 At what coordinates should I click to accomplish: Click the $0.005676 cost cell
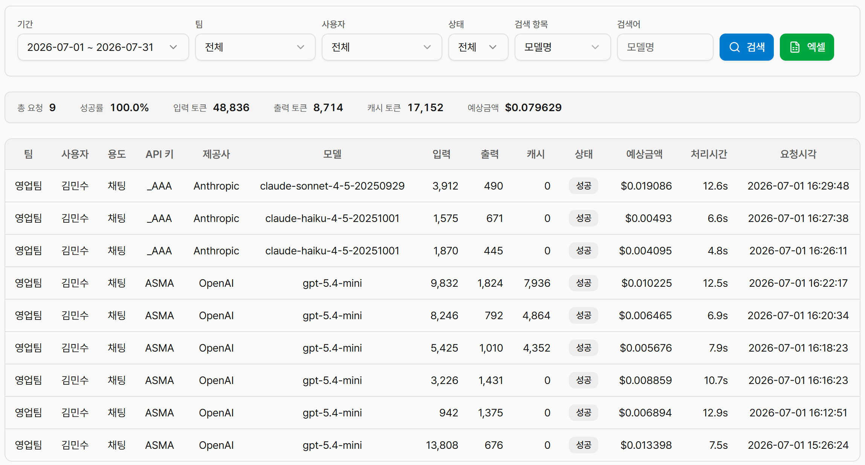click(646, 348)
